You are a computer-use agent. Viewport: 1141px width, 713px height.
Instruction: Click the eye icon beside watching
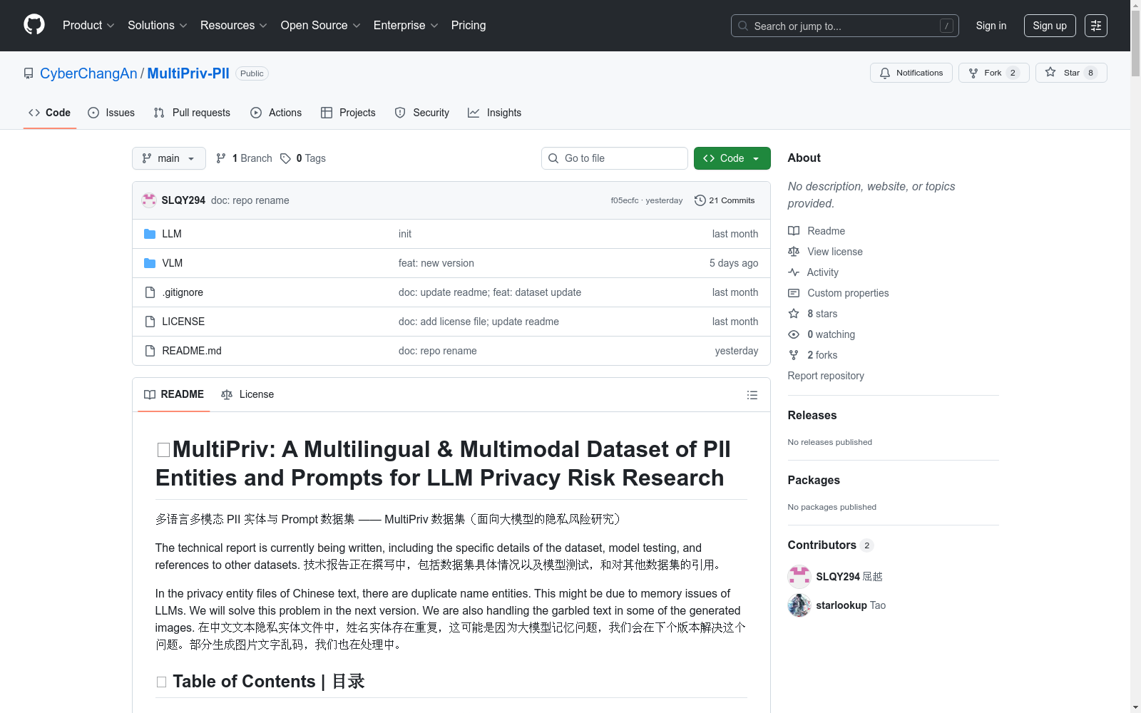tap(794, 334)
